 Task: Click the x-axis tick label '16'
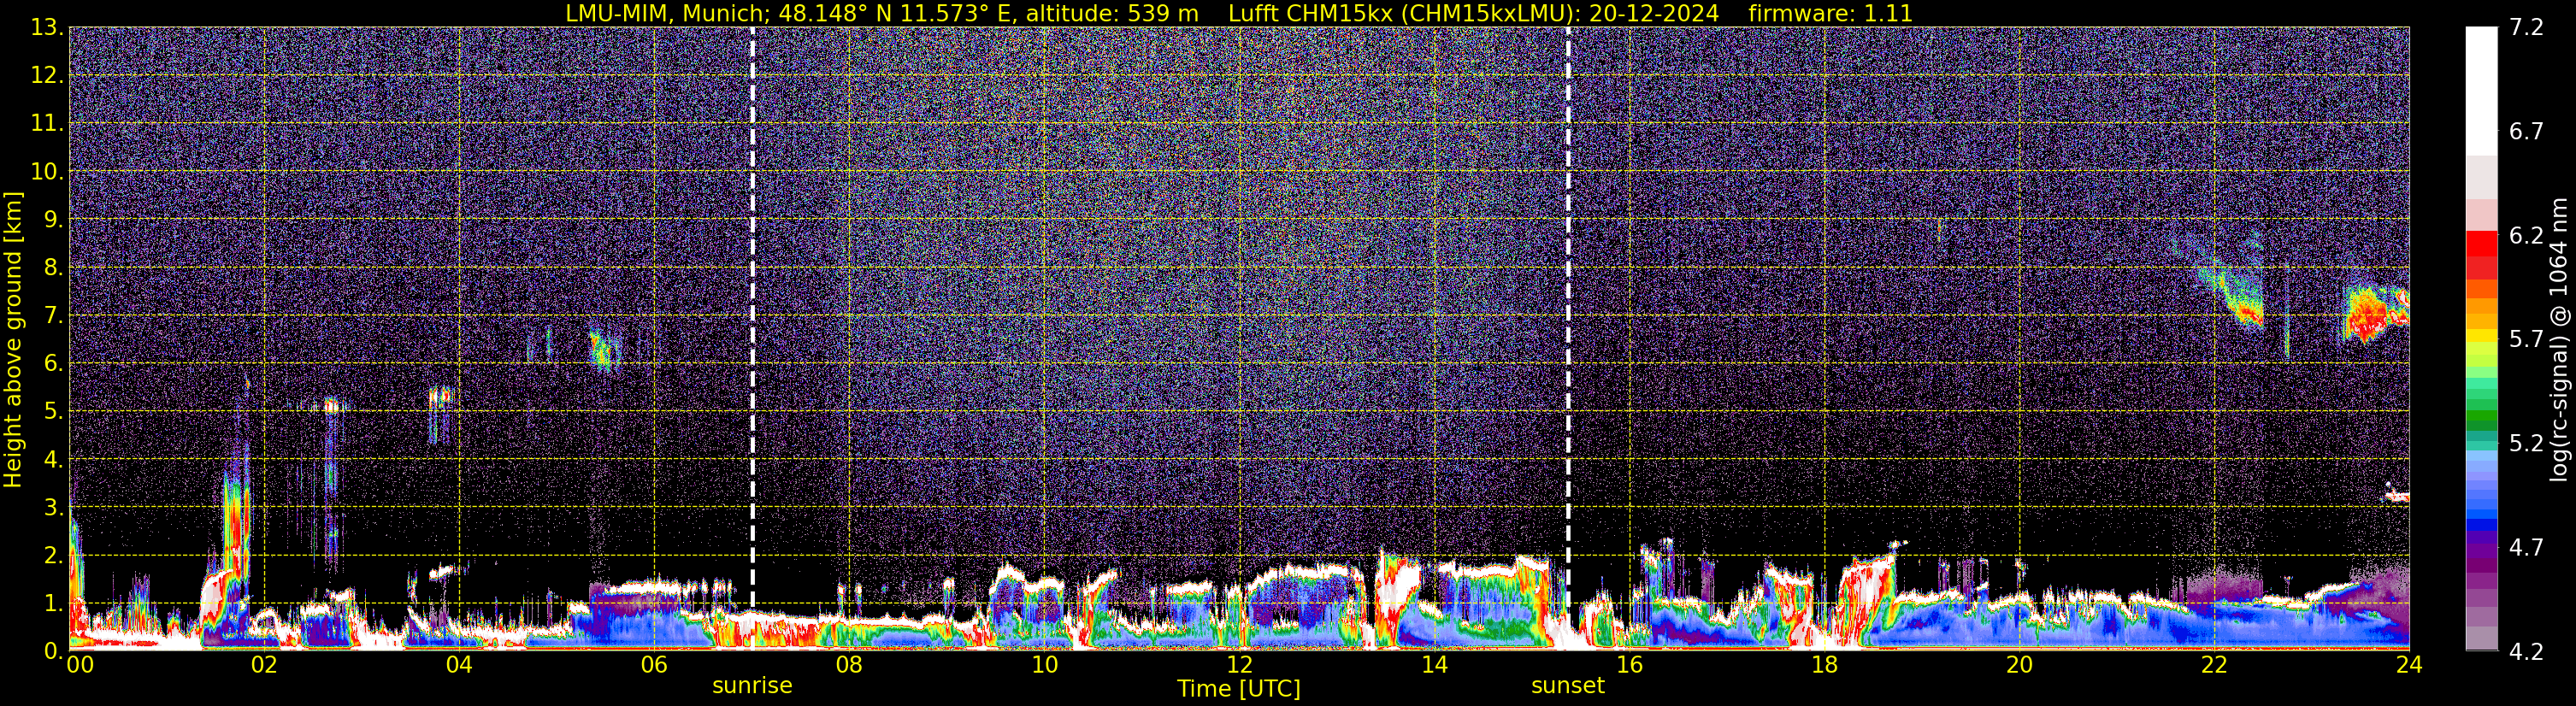coord(1629,666)
